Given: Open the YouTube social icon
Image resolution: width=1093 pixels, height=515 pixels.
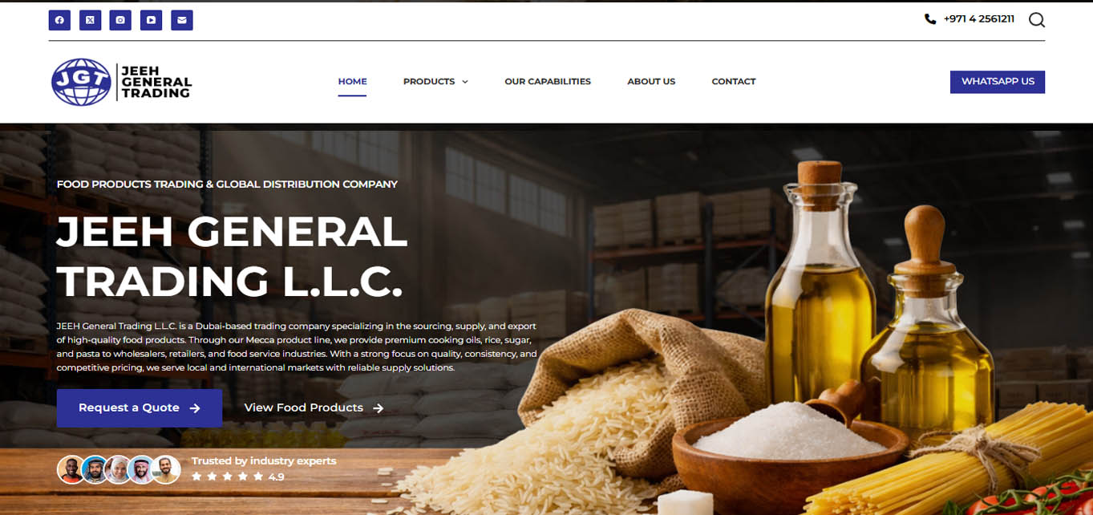Looking at the screenshot, I should click(x=151, y=20).
